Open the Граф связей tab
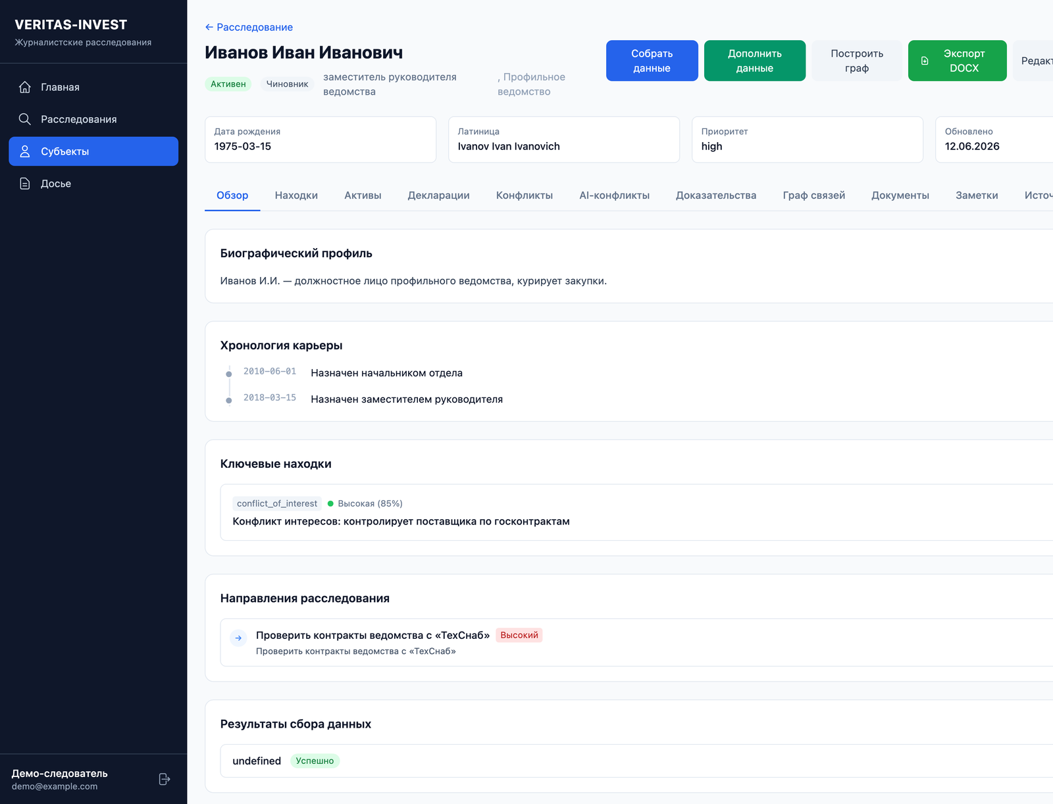 click(813, 195)
